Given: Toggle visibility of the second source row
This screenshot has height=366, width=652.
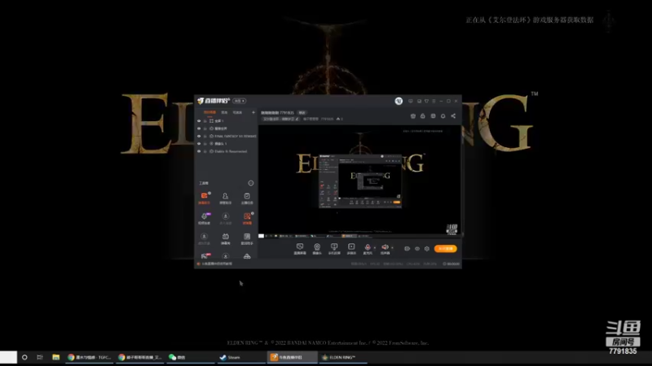Looking at the screenshot, I should pyautogui.click(x=199, y=129).
